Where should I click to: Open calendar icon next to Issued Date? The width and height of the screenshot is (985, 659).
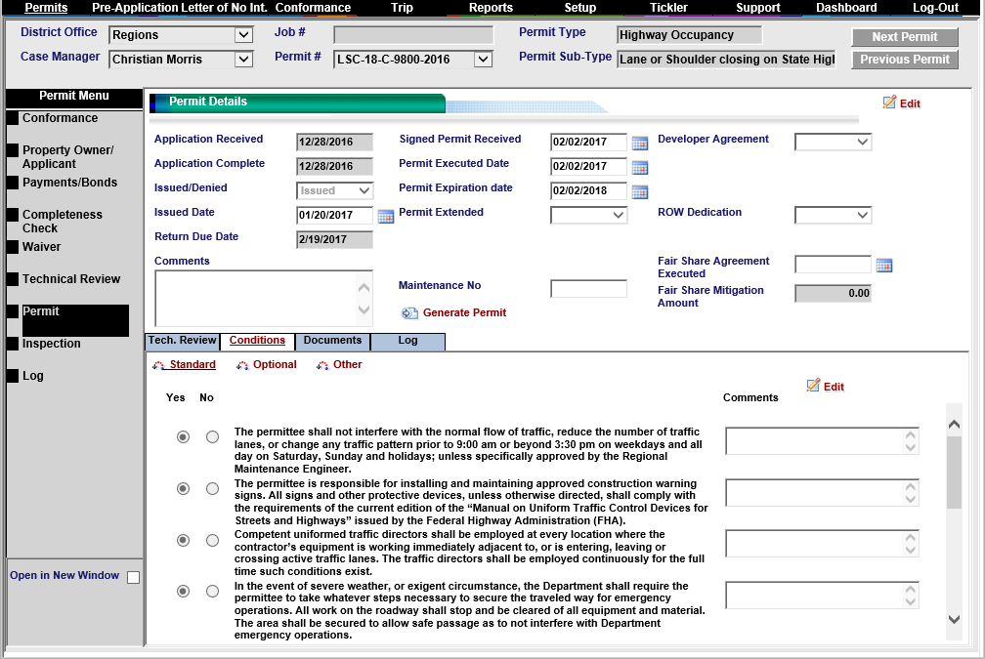[386, 217]
